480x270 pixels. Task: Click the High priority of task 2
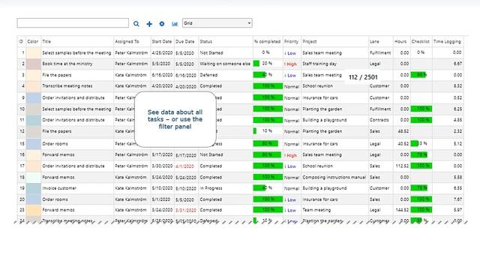point(290,64)
